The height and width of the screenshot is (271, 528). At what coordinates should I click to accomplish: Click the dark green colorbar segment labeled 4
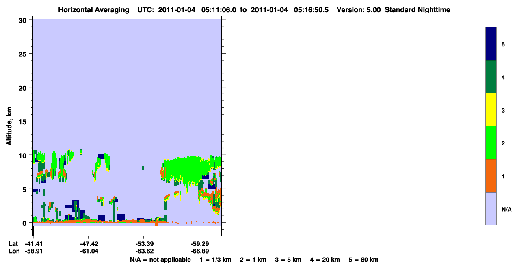coord(491,77)
